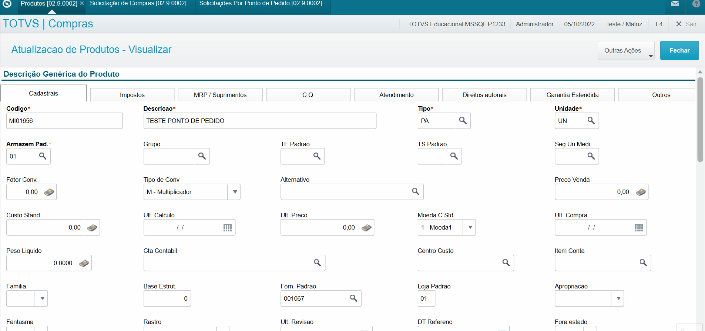
Task: Click the scrollbar up arrow
Action: [700, 72]
